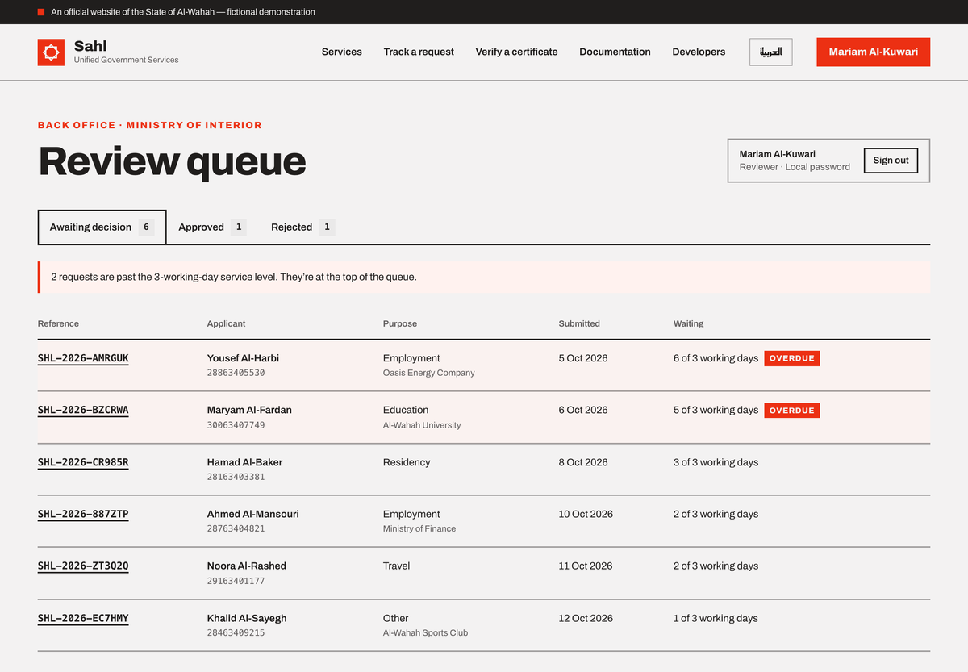Click the Waiting column header
Viewport: 968px width, 672px height.
(688, 323)
